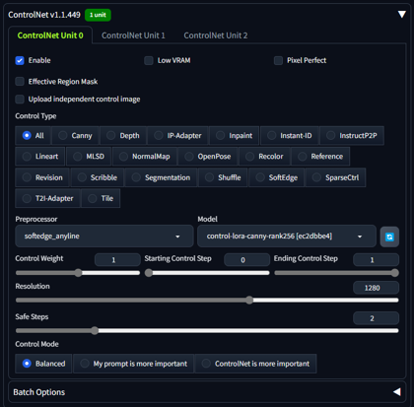Switch to ControlNet Unit 0 tab
Image resolution: width=414 pixels, height=407 pixels.
click(50, 35)
